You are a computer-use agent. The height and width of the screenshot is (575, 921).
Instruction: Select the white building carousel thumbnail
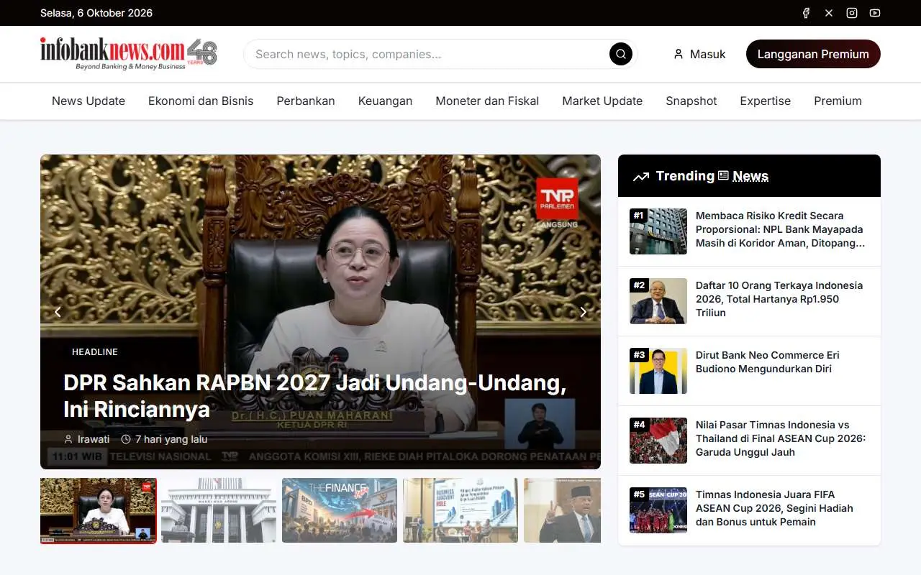click(x=219, y=510)
